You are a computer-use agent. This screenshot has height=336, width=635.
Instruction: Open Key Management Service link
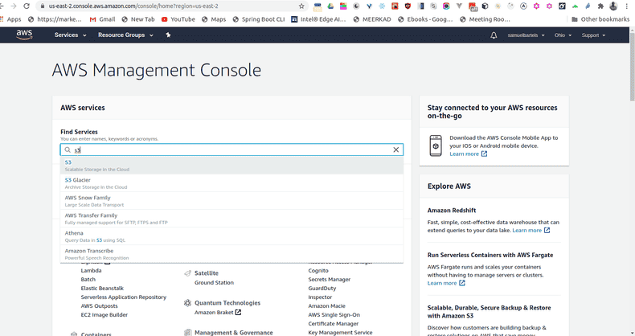pyautogui.click(x=340, y=333)
